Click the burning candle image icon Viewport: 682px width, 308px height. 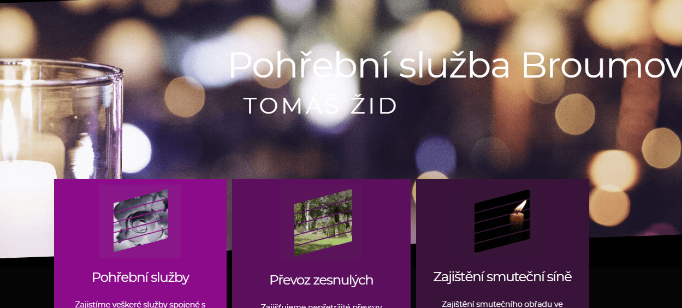502,221
